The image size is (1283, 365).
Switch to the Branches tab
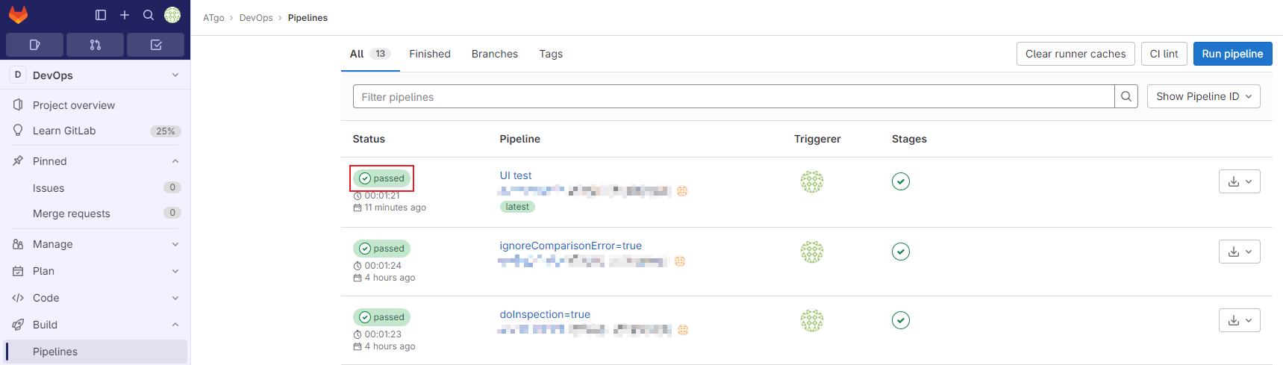click(494, 54)
